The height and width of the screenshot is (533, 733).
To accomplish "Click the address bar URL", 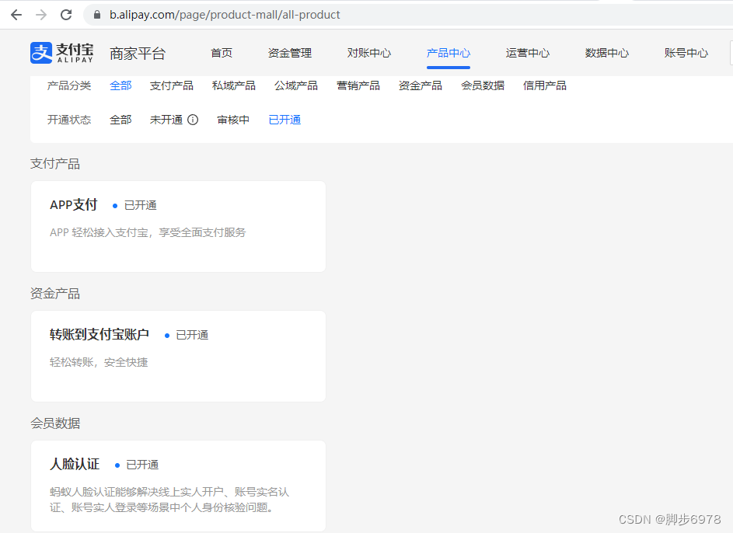I will click(225, 15).
